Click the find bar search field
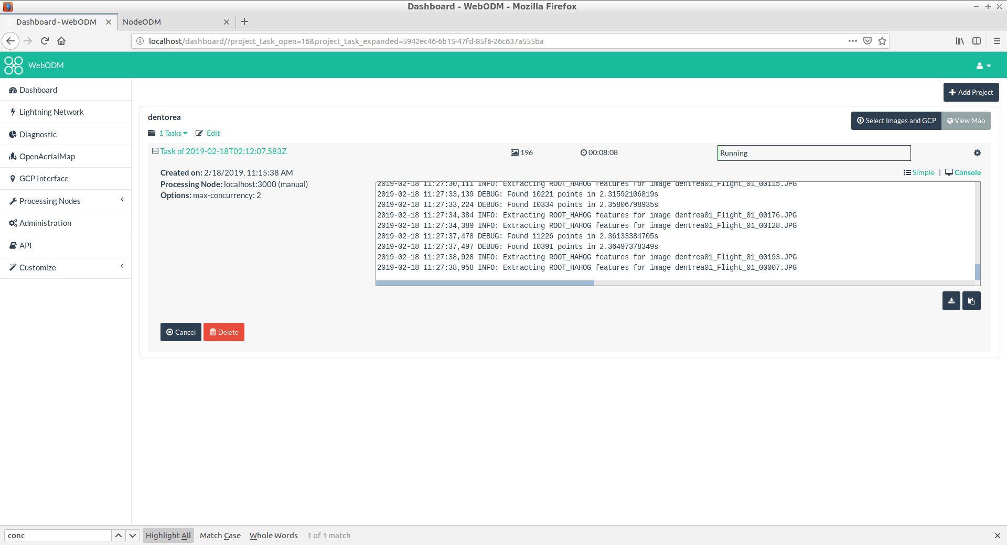 coord(58,536)
